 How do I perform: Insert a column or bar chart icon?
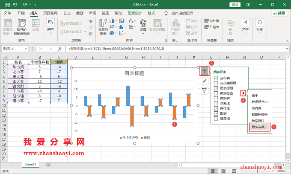[x=112, y=21]
